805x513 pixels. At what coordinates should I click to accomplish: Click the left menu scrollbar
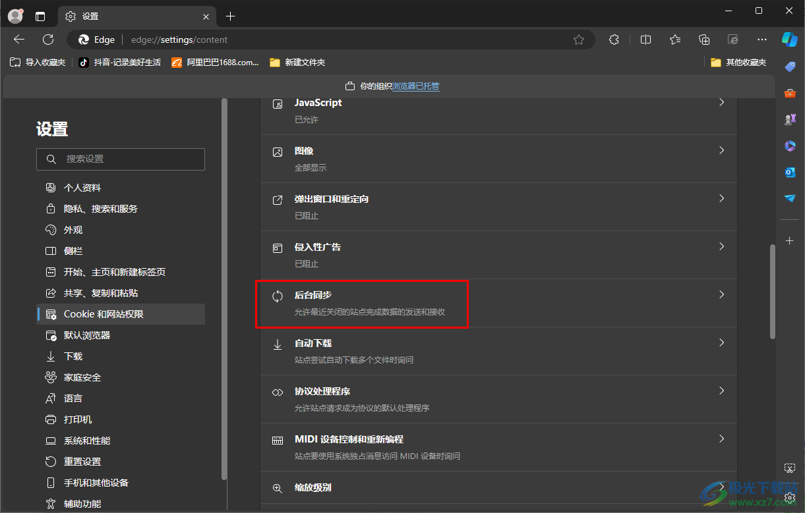click(225, 288)
